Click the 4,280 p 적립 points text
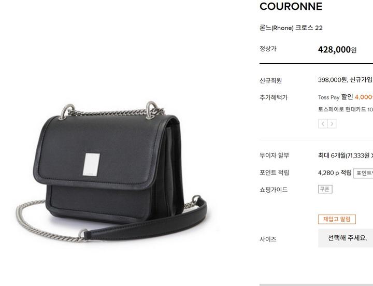 pos(335,173)
